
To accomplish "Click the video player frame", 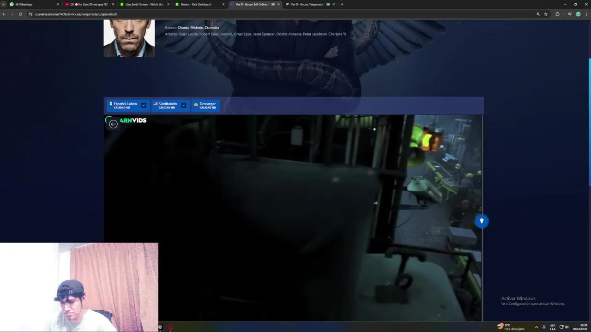I will pyautogui.click(x=293, y=218).
